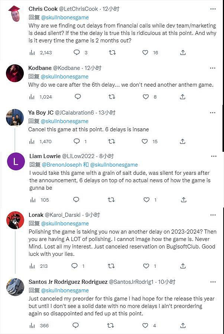Like Chris Cook's tweet

click(x=145, y=52)
